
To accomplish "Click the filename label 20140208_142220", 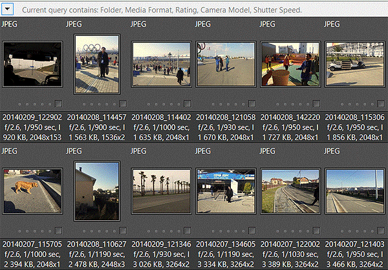I will pyautogui.click(x=288, y=118).
